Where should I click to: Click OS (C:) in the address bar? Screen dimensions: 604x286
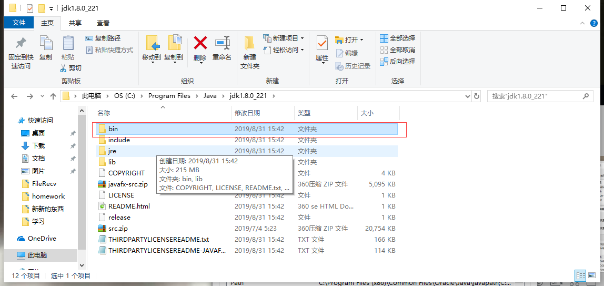click(125, 96)
